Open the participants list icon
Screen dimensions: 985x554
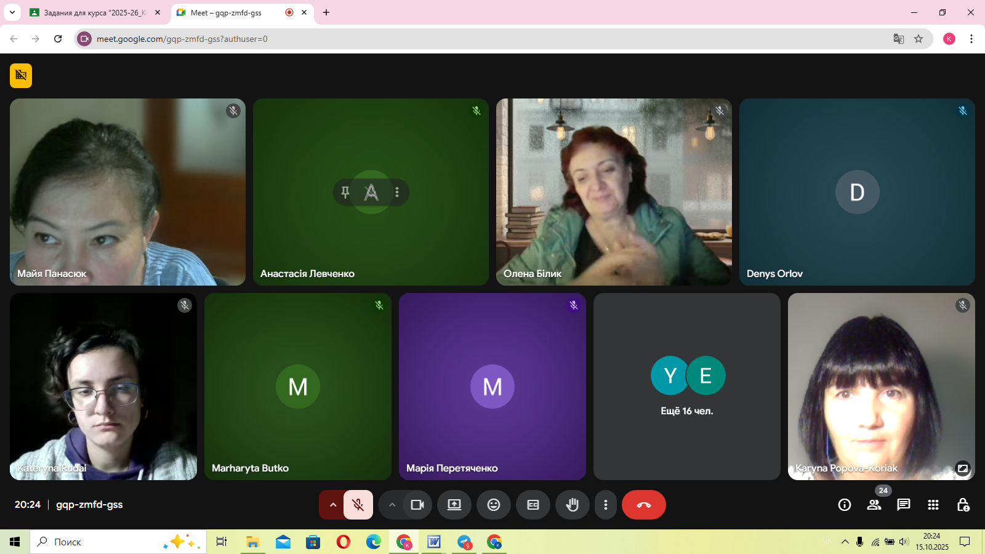click(874, 505)
